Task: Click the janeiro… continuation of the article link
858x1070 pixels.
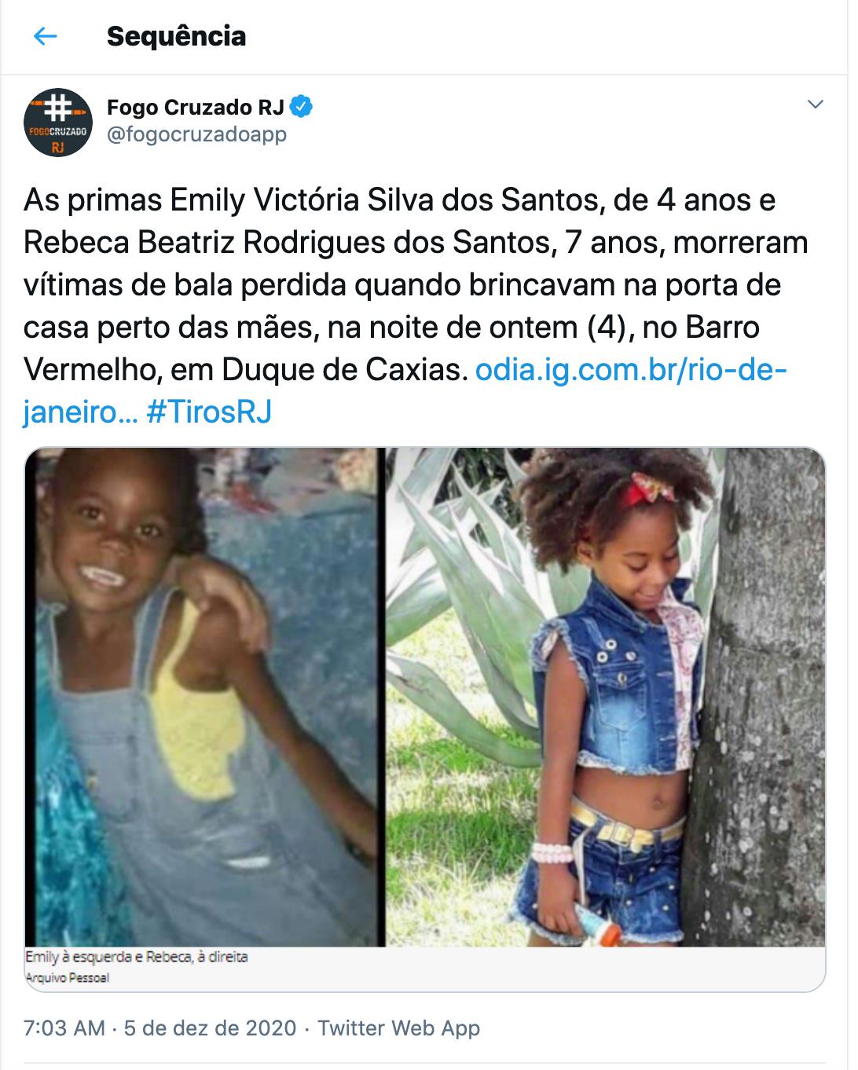Action: pyautogui.click(x=82, y=412)
